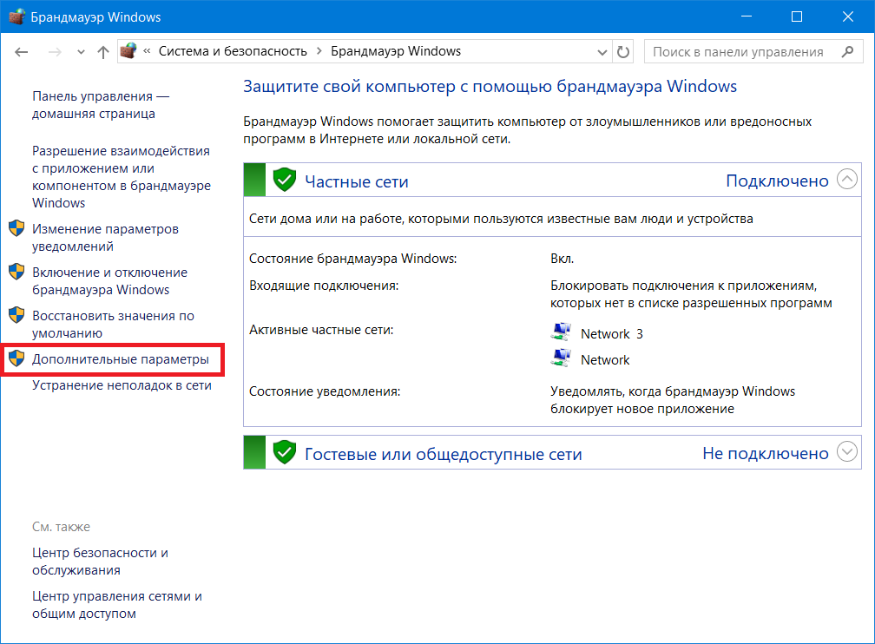Click the forward navigation arrow
875x644 pixels.
(55, 52)
